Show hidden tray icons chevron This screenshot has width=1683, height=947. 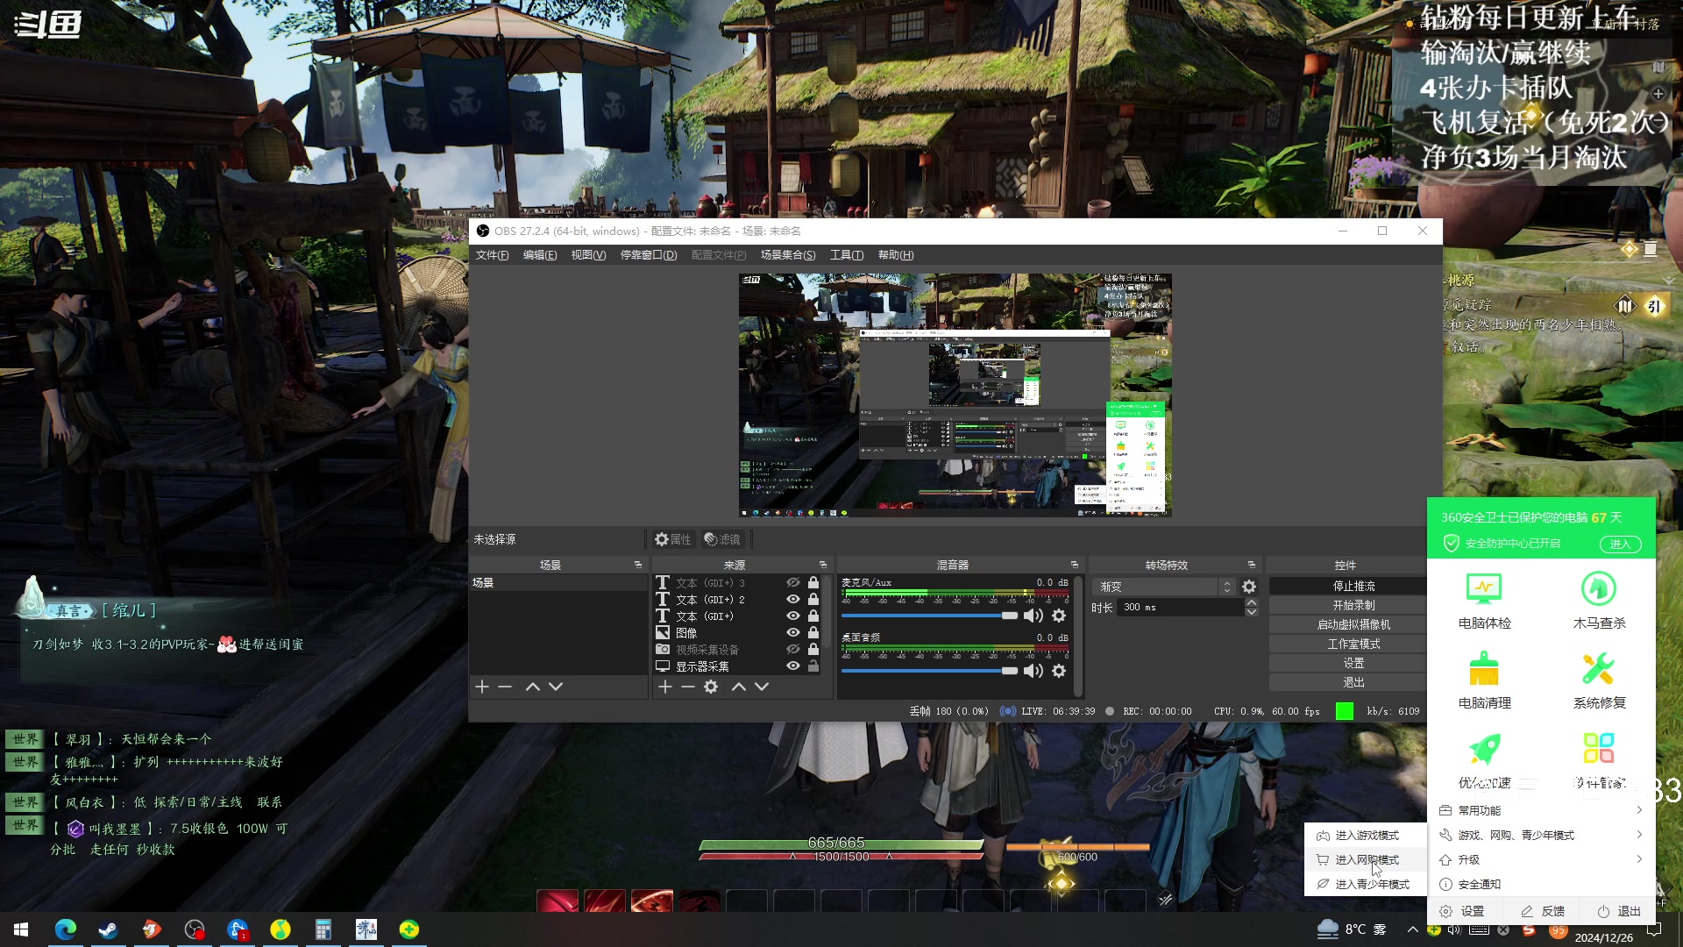pyautogui.click(x=1412, y=929)
